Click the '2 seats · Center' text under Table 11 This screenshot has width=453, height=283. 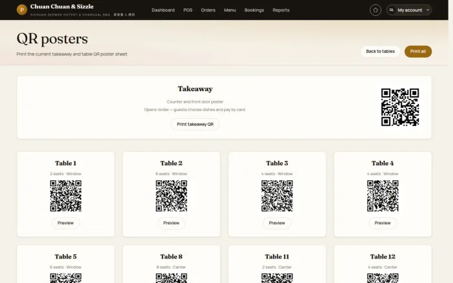[x=277, y=267]
